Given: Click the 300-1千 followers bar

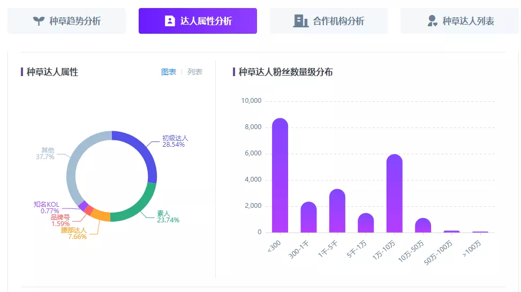Looking at the screenshot, I should pos(308,217).
